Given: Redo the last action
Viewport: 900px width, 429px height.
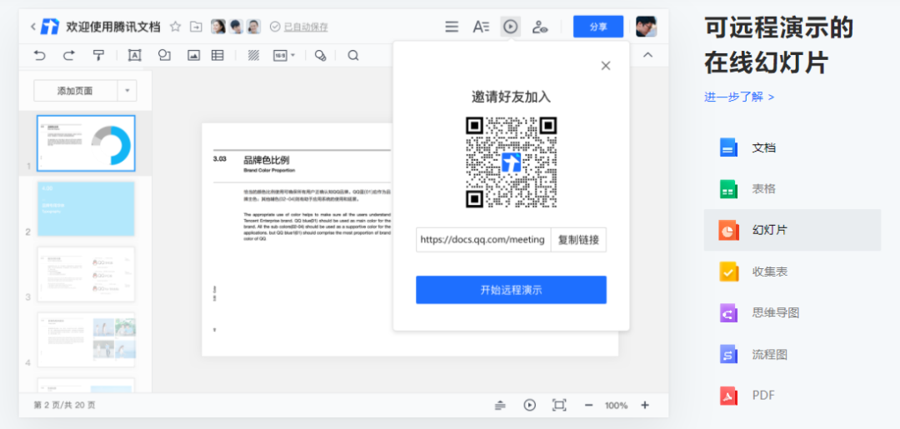Looking at the screenshot, I should [69, 56].
